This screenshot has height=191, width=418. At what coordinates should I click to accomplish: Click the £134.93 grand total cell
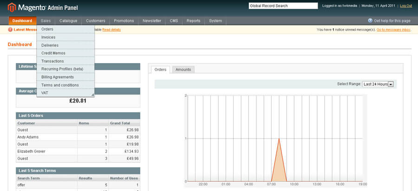click(x=124, y=152)
